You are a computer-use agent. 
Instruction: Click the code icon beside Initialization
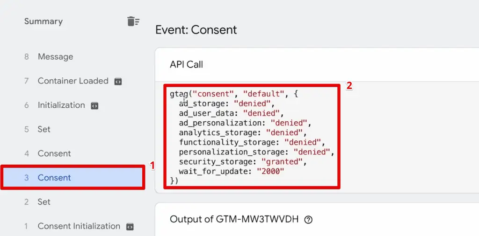point(94,106)
